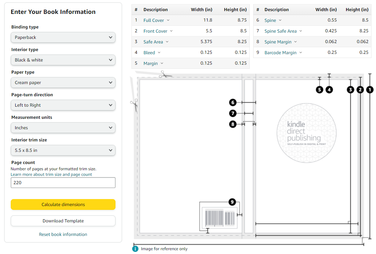376x254 pixels.
Task: Click numbered marker 5 for Margin
Action: click(x=319, y=90)
